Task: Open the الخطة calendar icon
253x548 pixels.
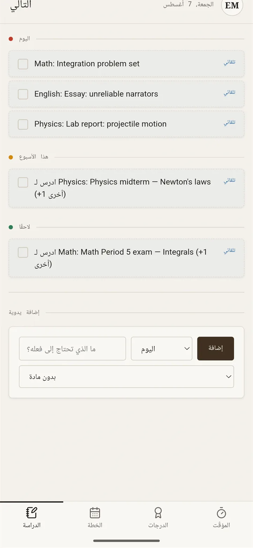Action: click(x=95, y=513)
